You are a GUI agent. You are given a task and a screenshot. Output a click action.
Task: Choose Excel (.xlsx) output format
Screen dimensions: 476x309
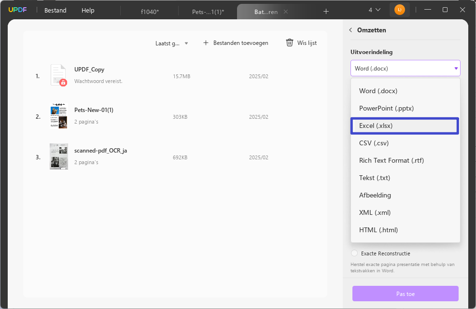tap(405, 126)
